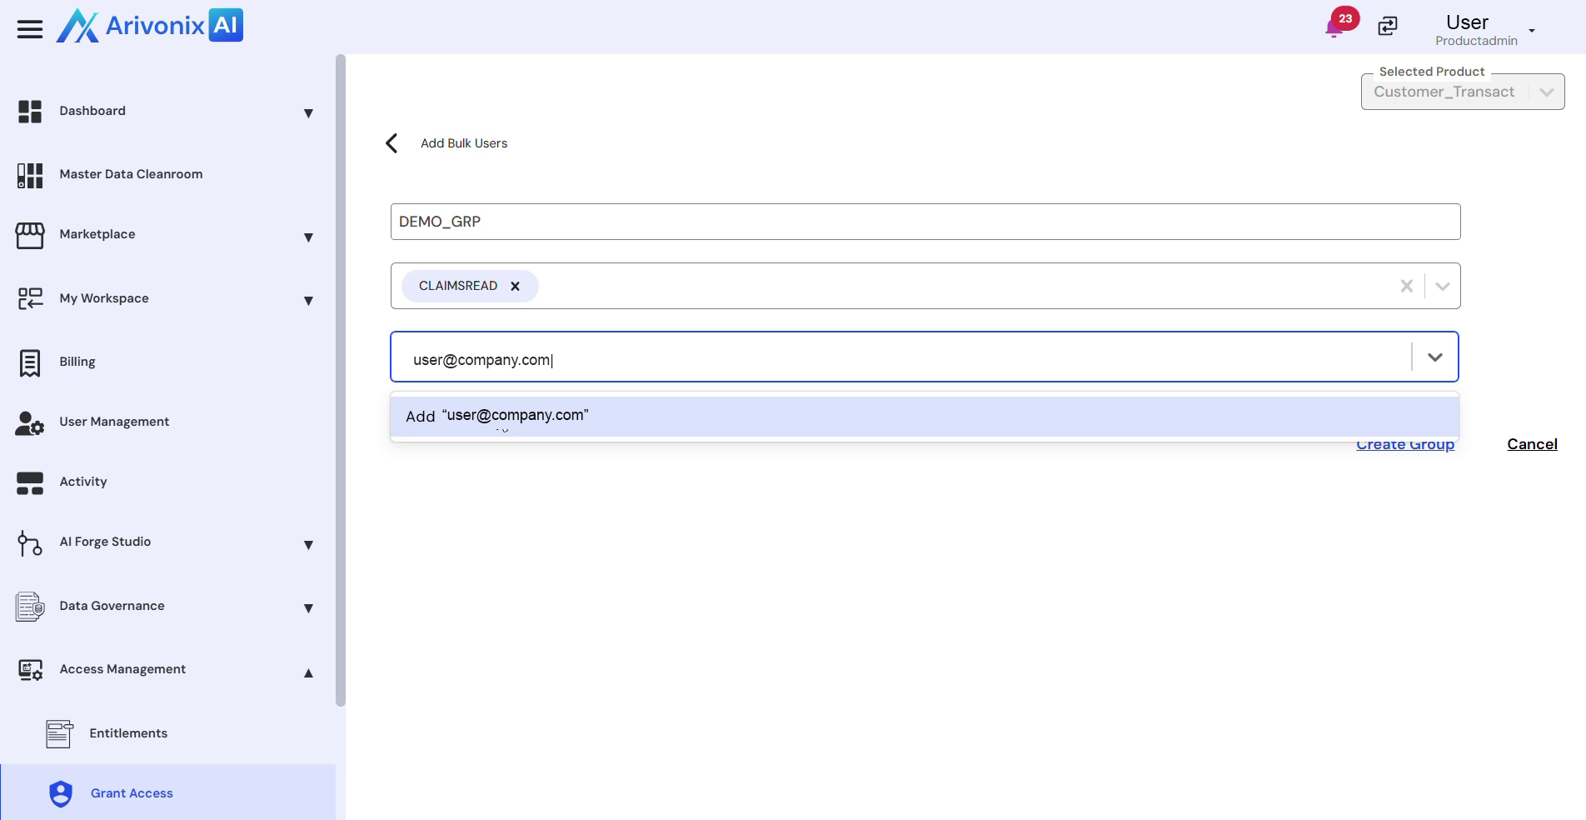
Task: Click the Master Data Cleanroom icon
Action: 30,175
